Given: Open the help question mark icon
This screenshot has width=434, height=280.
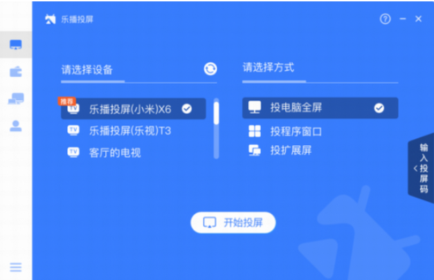Looking at the screenshot, I should coord(385,19).
